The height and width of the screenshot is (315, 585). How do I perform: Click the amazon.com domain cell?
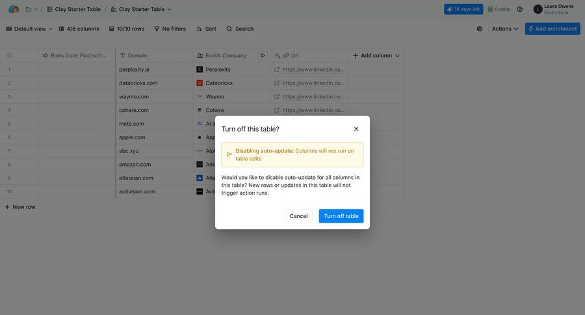click(155, 165)
